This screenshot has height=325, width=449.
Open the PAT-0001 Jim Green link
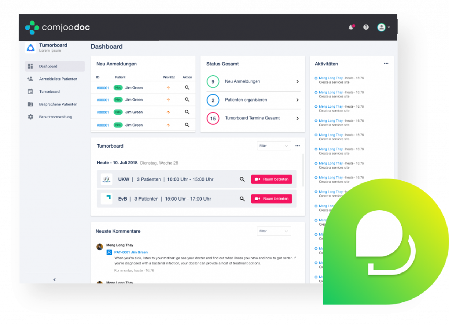[131, 252]
